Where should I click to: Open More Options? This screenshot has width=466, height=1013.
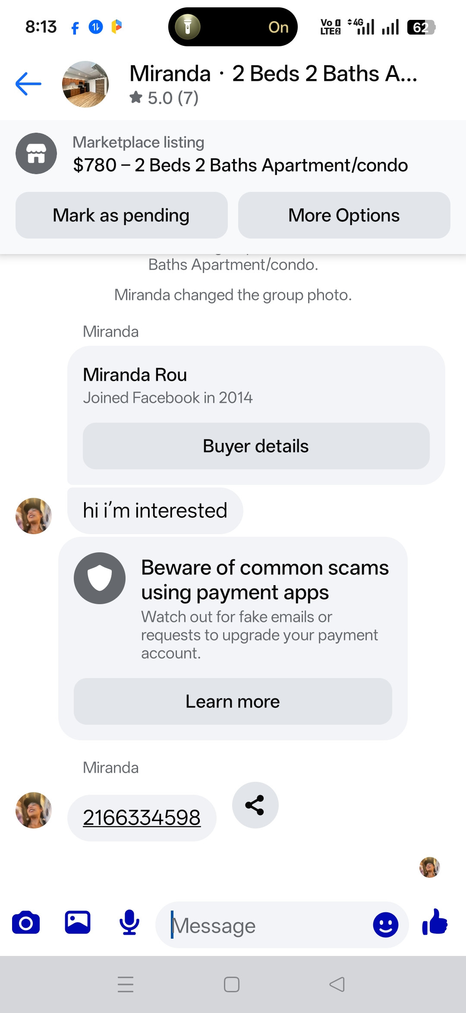pyautogui.click(x=344, y=215)
